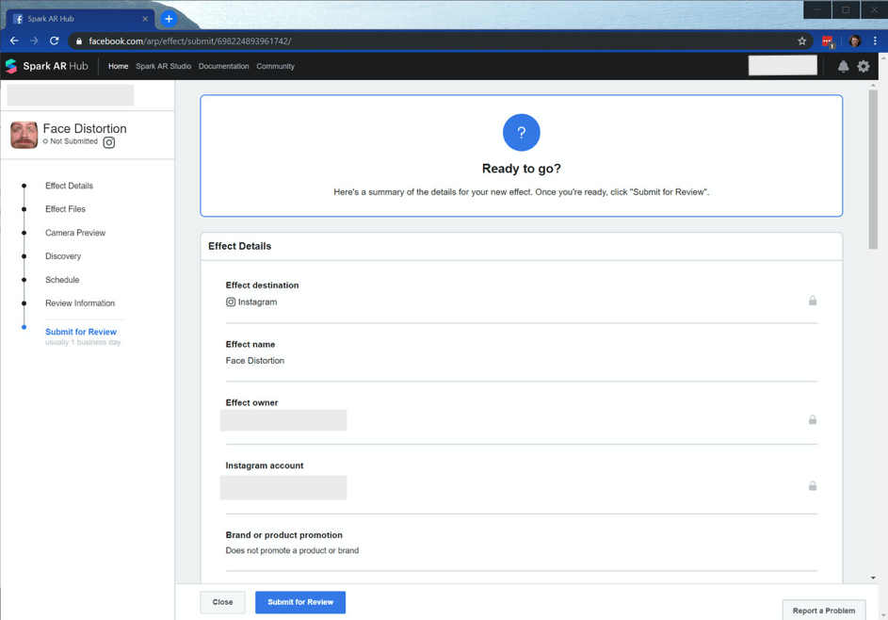The height and width of the screenshot is (620, 888).
Task: Open a new browser tab with plus button
Action: (x=169, y=19)
